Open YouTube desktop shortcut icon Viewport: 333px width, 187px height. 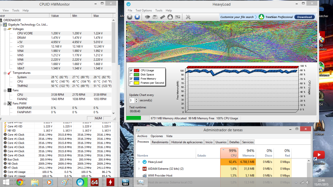pyautogui.click(x=319, y=155)
